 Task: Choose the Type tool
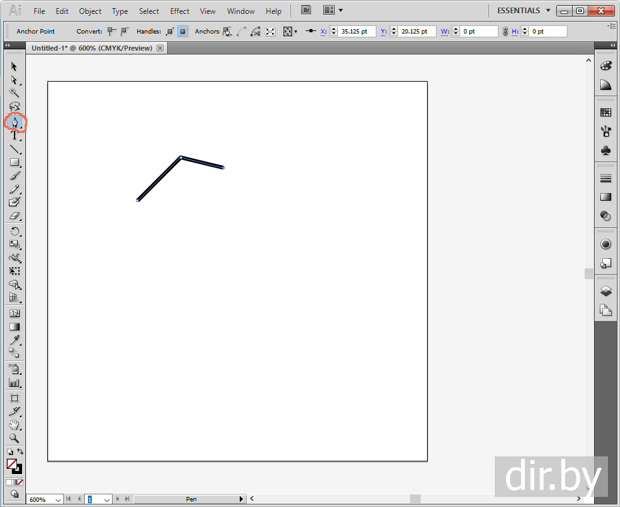(15, 135)
